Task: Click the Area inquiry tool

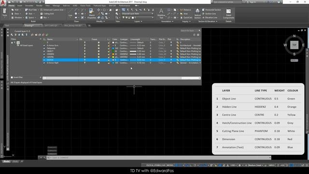Action: coord(184,14)
